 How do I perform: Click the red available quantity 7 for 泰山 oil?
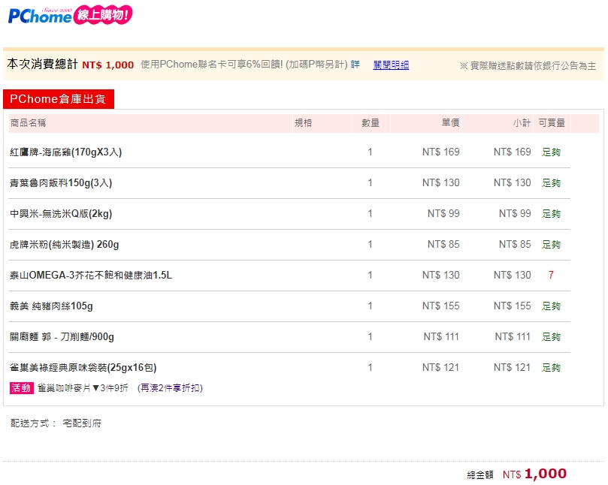[551, 275]
